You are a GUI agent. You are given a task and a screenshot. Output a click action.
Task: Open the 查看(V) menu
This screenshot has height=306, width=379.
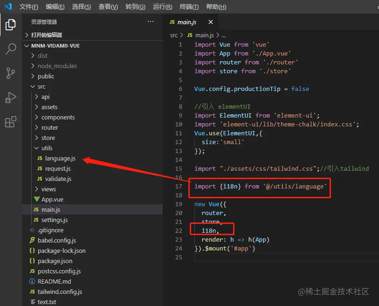(108, 7)
